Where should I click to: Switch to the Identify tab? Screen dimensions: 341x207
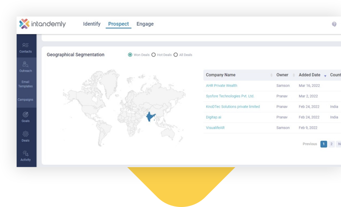pyautogui.click(x=92, y=24)
